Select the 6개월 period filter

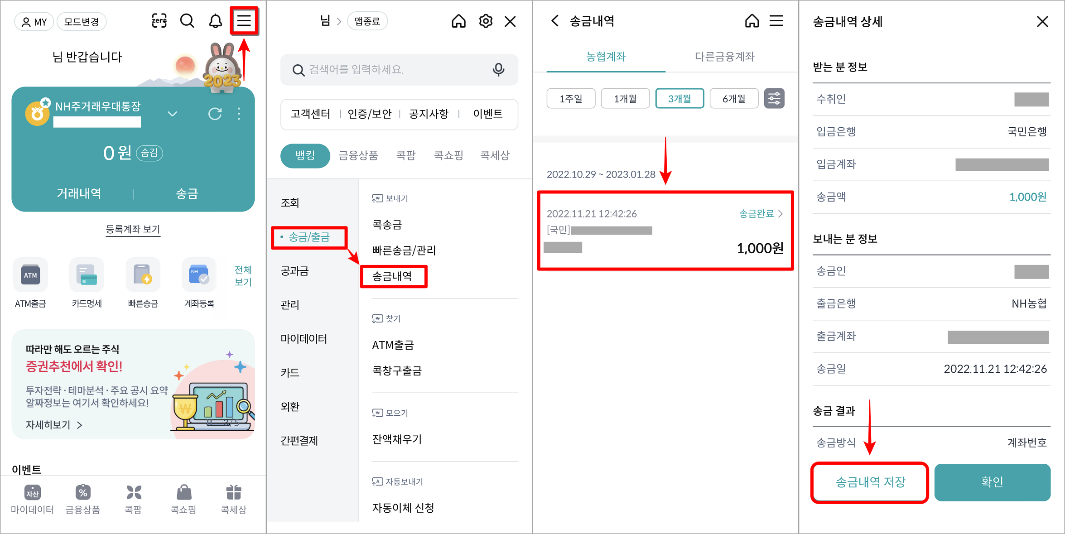click(x=734, y=98)
